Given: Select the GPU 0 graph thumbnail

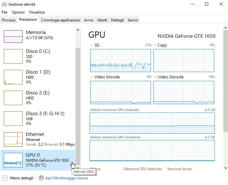Looking at the screenshot, I should [x=13, y=160].
